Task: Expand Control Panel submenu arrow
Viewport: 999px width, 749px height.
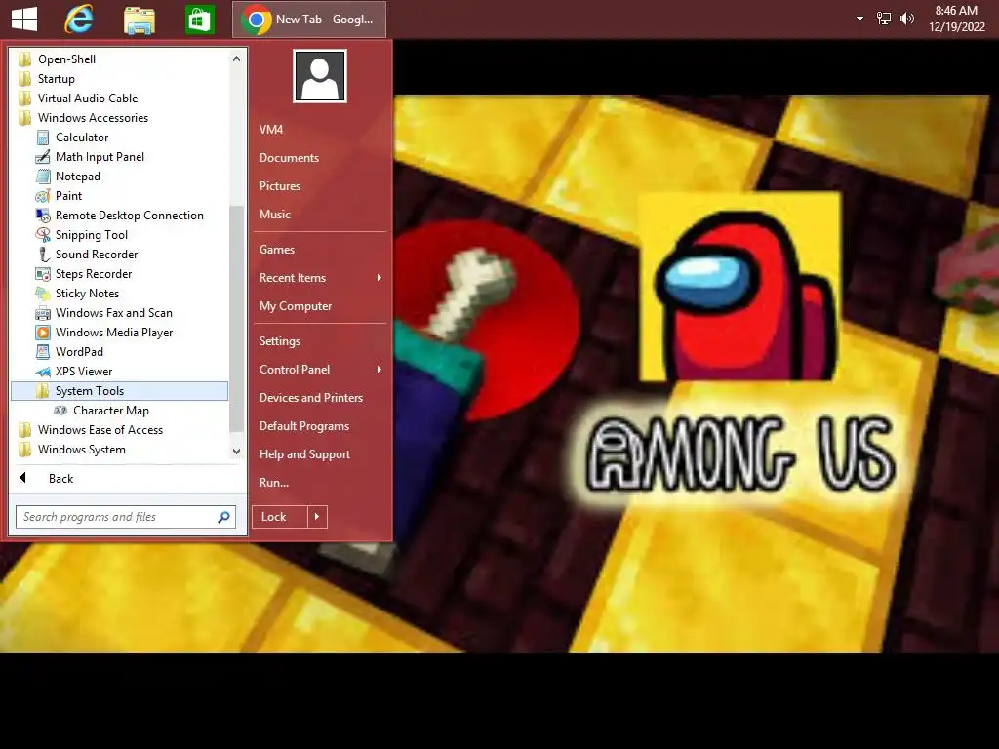Action: coord(380,370)
